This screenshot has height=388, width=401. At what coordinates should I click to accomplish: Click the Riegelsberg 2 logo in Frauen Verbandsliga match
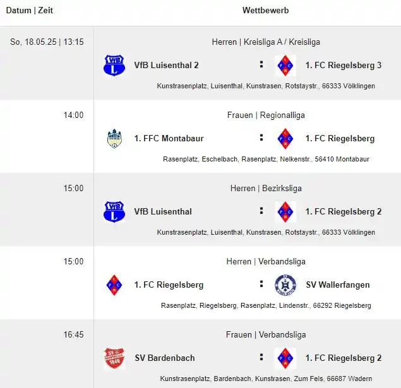tap(285, 358)
